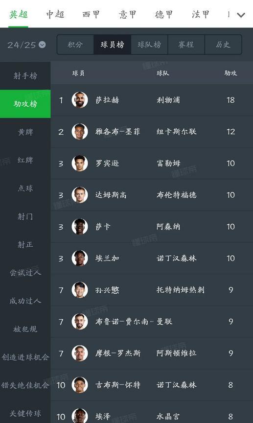Select 点球 in the sidebar
The height and width of the screenshot is (423, 253).
25,188
